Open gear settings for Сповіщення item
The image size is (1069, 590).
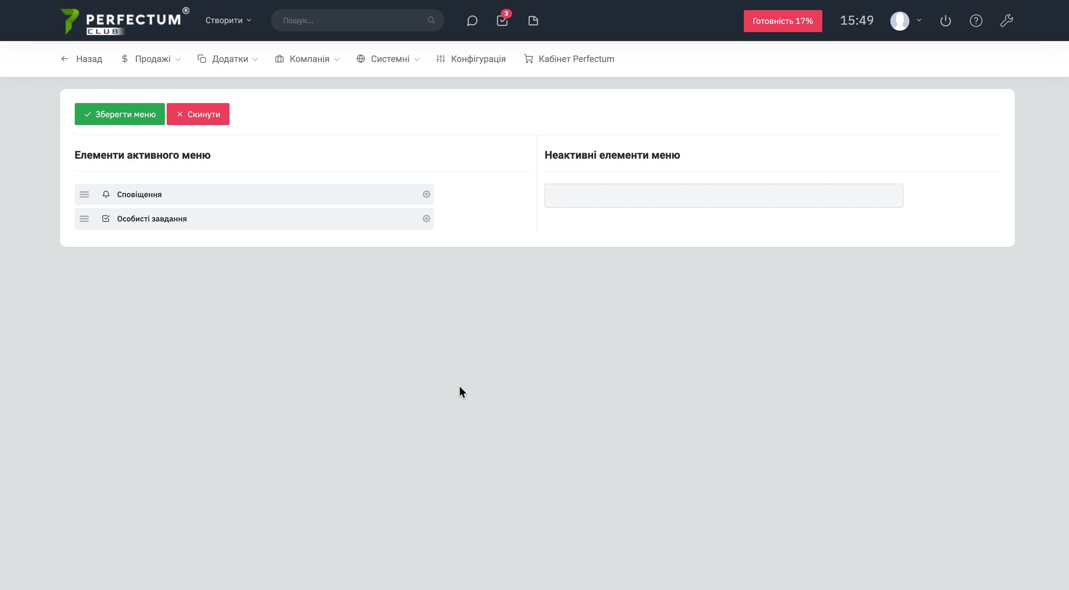426,195
